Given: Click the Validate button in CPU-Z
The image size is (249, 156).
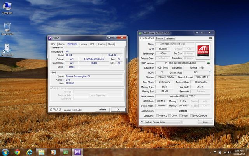Looking at the screenshot, I should click(x=102, y=110).
